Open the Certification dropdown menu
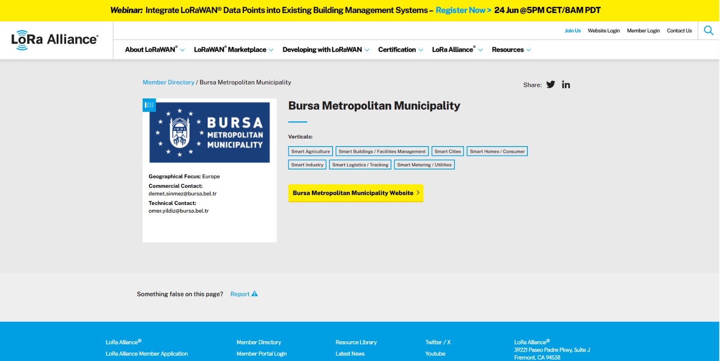The width and height of the screenshot is (720, 361). 400,50
